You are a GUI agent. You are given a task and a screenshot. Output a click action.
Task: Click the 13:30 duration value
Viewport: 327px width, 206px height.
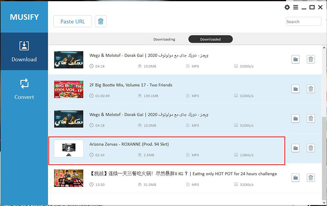pyautogui.click(x=100, y=185)
